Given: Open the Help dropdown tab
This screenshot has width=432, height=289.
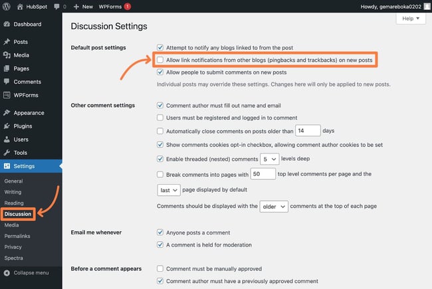Looking at the screenshot, I should [x=411, y=19].
